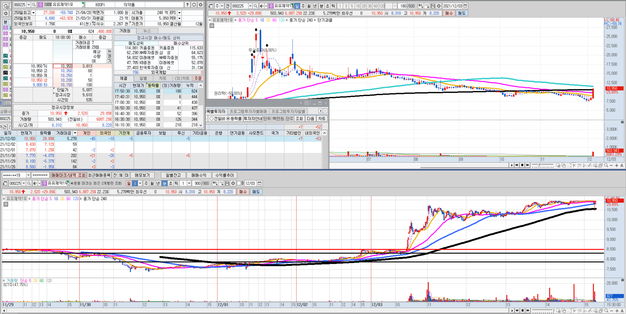Click fast-forward button under lower minute chart
The height and width of the screenshot is (314, 626).
click(x=528, y=310)
